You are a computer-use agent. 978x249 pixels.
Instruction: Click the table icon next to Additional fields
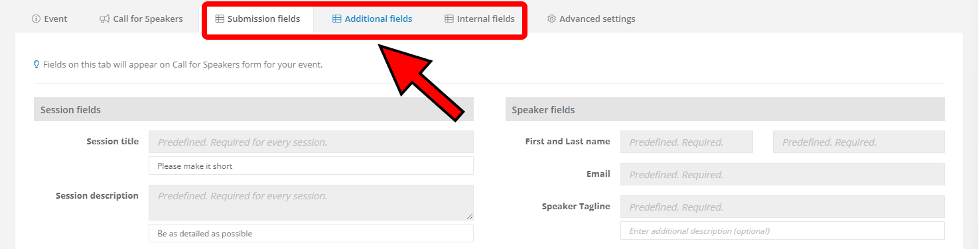(337, 19)
